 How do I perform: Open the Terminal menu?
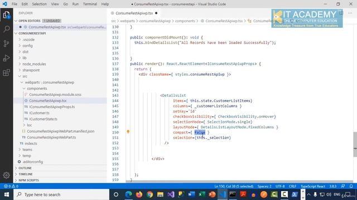pos(90,4)
